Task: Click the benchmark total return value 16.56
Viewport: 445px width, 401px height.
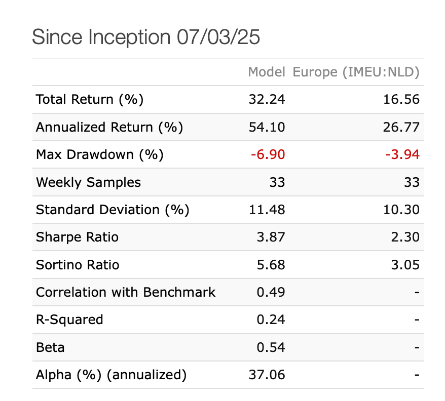Action: click(402, 100)
